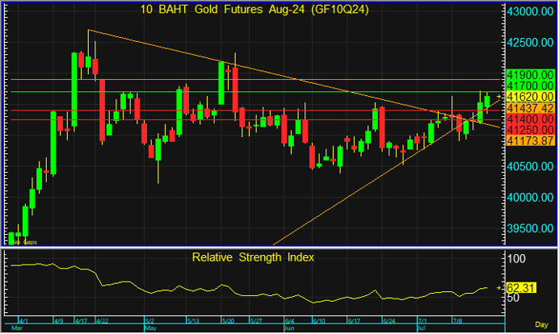The image size is (559, 334).
Task: Click the Relative Strength Index title
Action: 253,258
